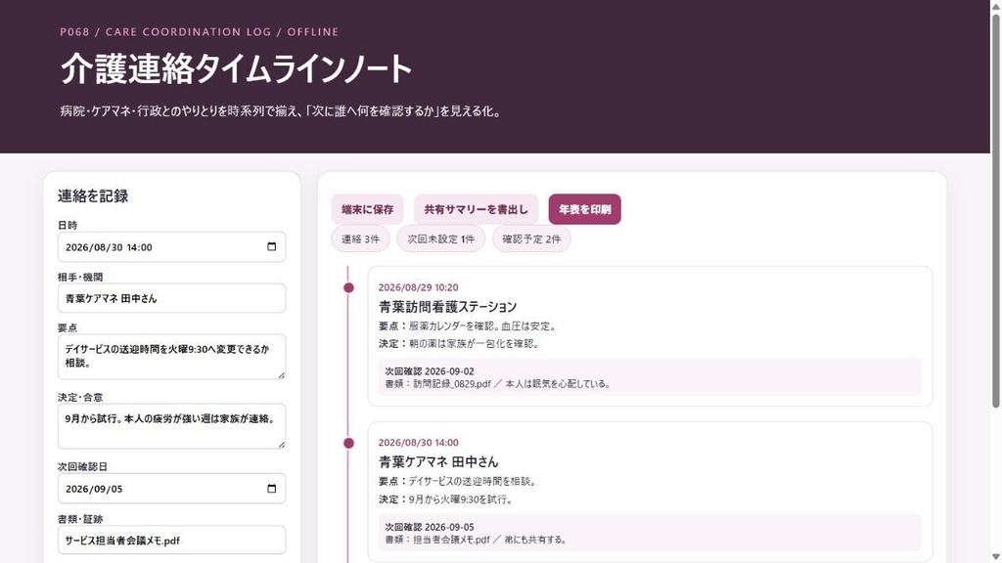1002x563 pixels.
Task: Select the 次回未設定 1件 chip
Action: (x=441, y=239)
